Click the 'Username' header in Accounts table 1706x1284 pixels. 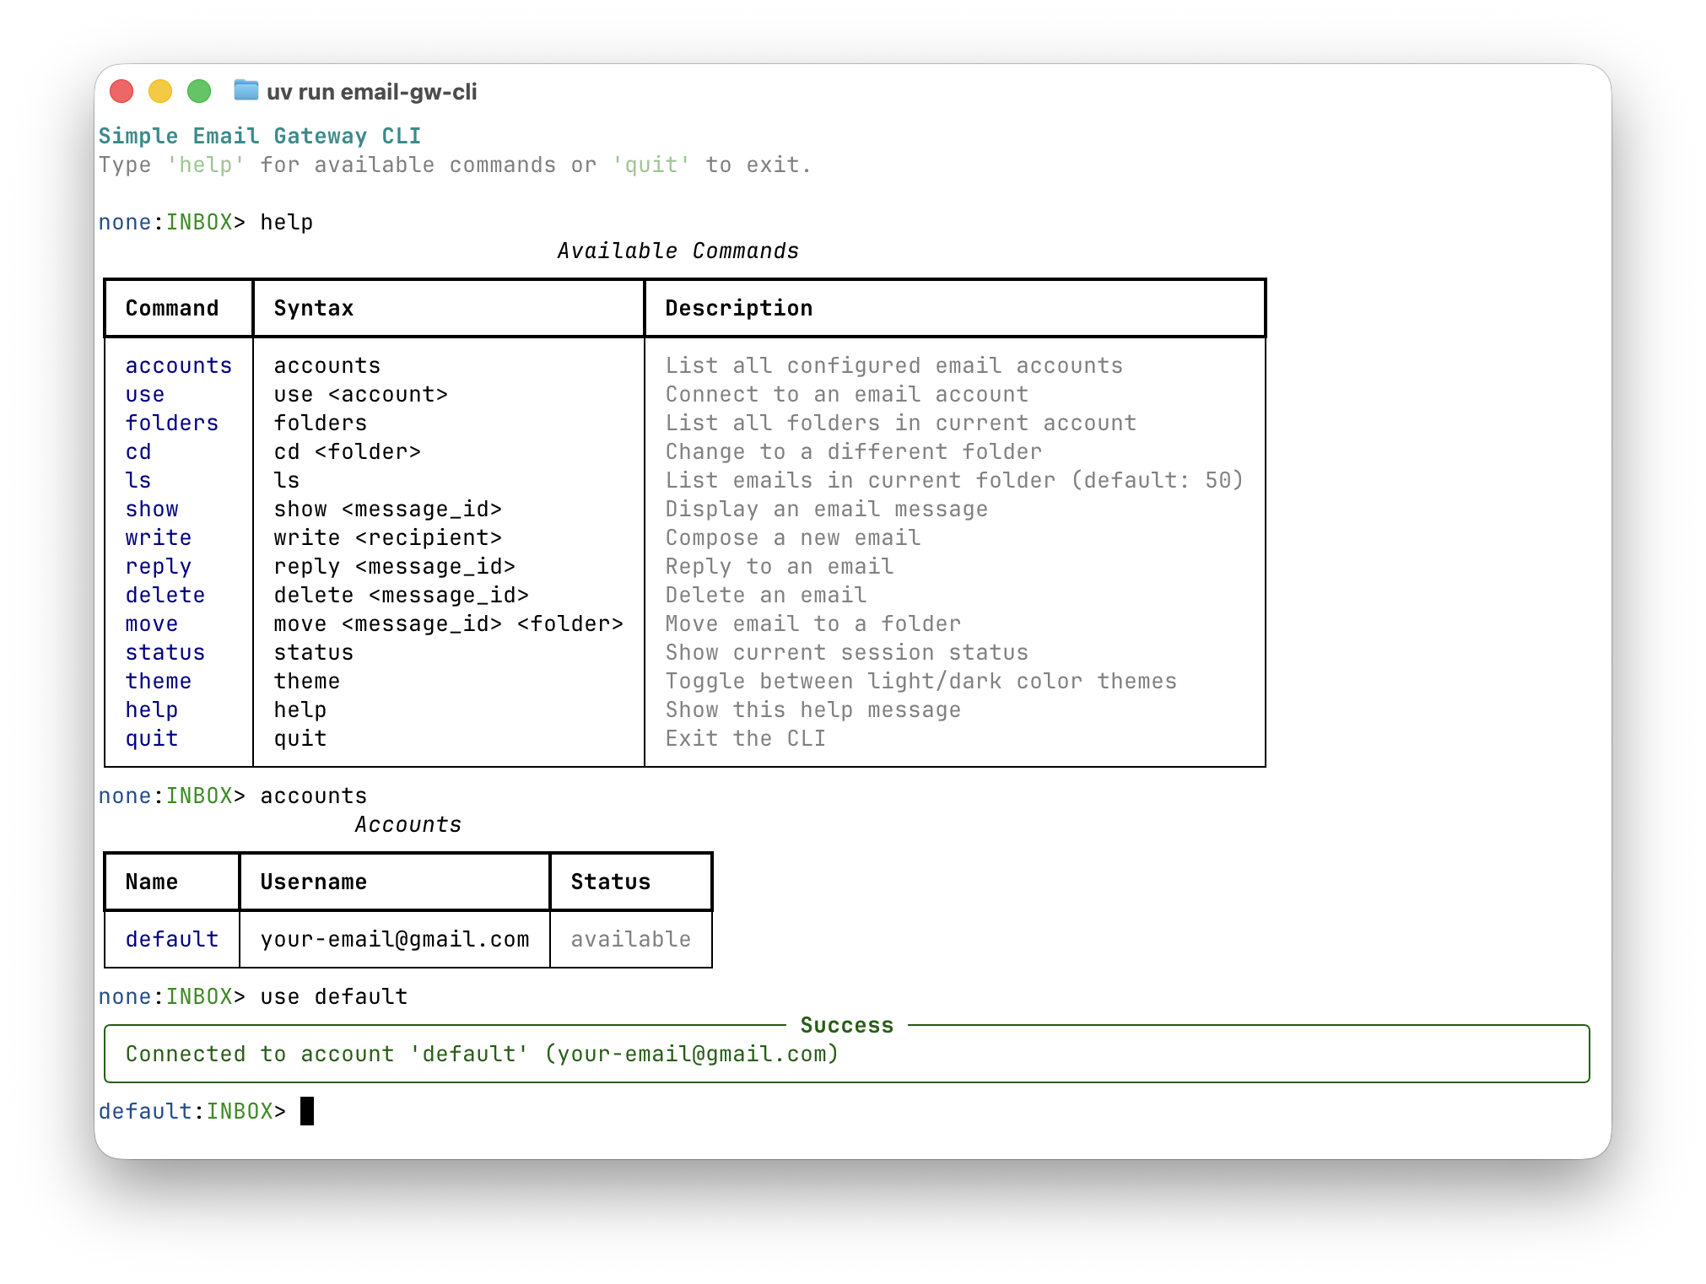pos(314,882)
